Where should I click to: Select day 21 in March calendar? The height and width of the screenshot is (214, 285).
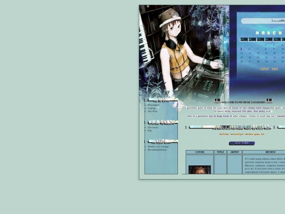click(x=258, y=57)
